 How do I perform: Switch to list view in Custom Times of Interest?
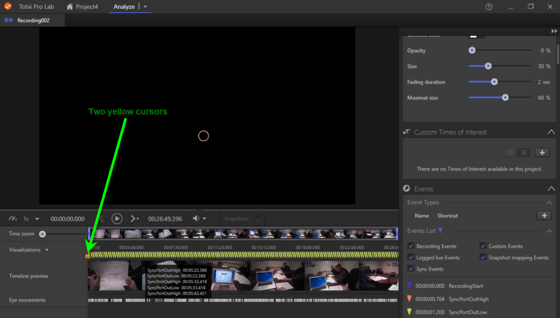(x=523, y=152)
